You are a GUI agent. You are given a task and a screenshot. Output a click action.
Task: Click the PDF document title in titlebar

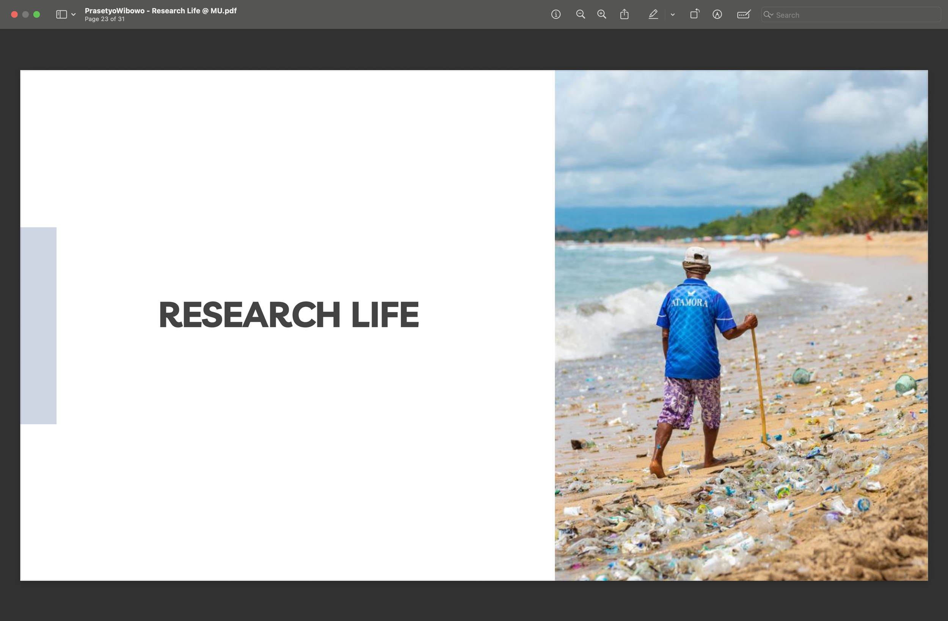coord(160,11)
